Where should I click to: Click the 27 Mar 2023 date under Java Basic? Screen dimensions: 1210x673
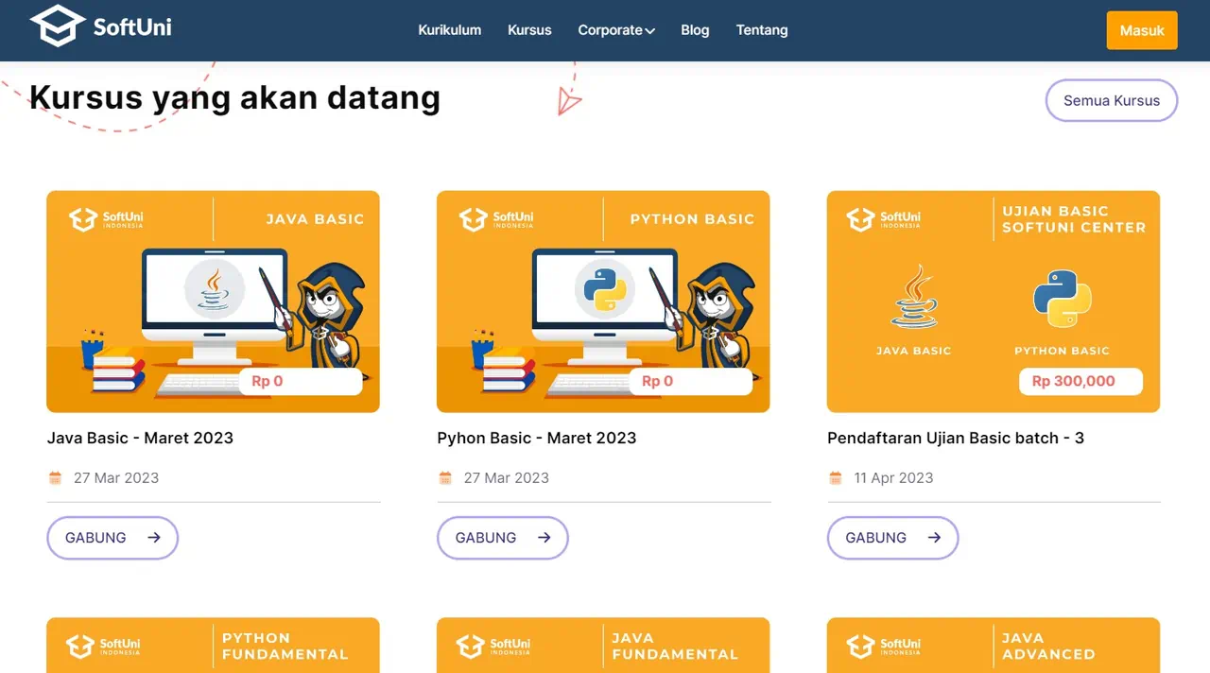click(116, 477)
